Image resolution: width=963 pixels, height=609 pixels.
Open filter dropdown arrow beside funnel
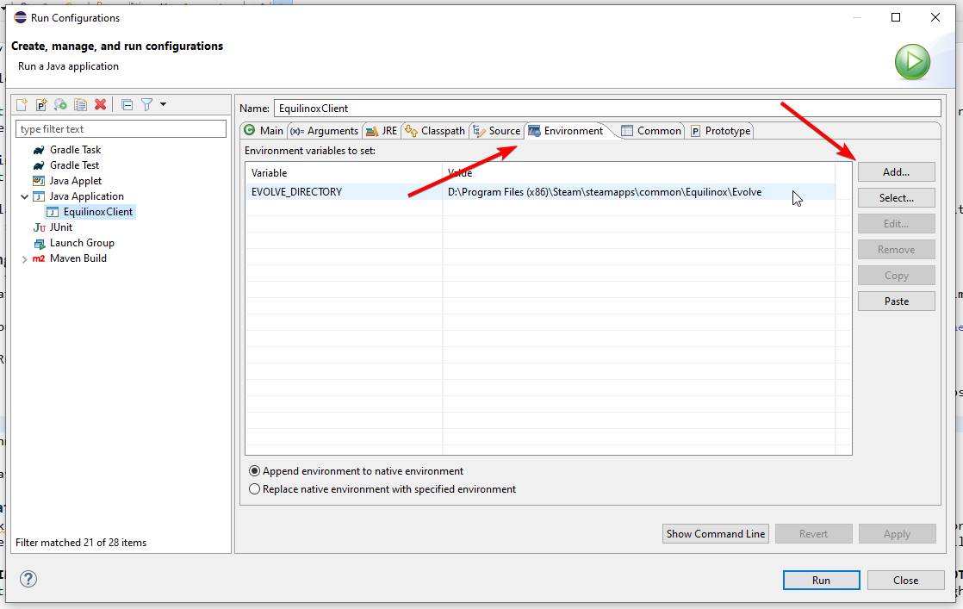pos(164,104)
